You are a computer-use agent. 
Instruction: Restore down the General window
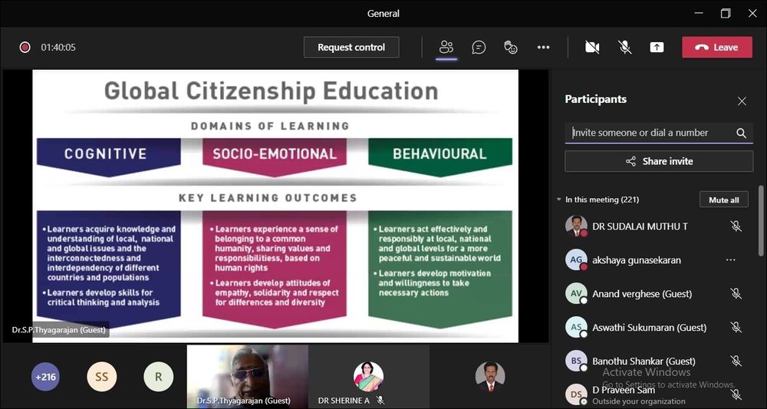point(726,13)
